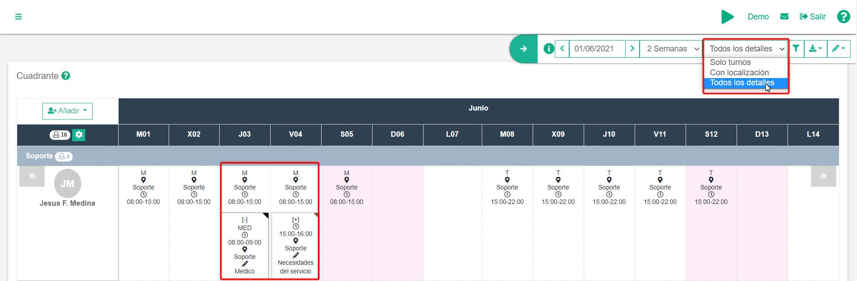The image size is (857, 281).
Task: Open the mail envelope icon
Action: coord(784,17)
